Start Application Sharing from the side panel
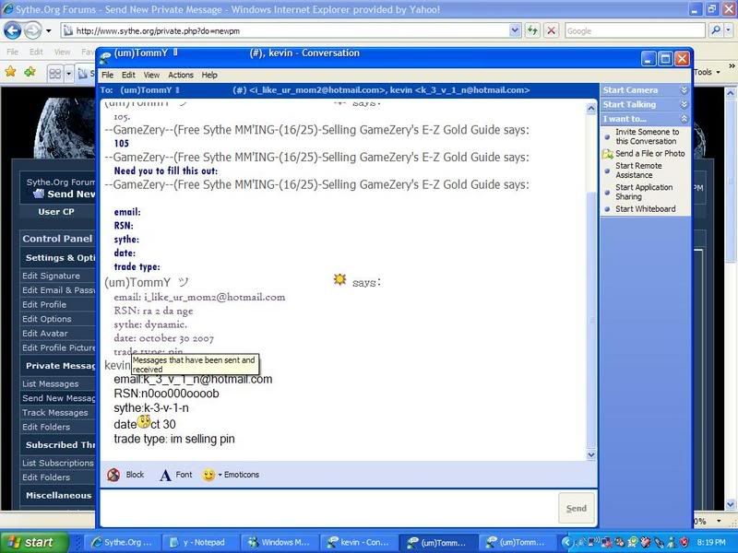This screenshot has height=553, width=738. click(x=643, y=192)
